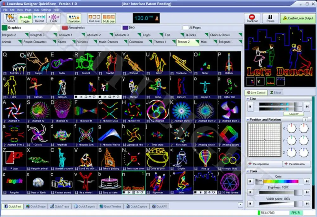Viewport: 317px width, 217px height.
Task: Select the Select tool in toolbar
Action: (11, 18)
